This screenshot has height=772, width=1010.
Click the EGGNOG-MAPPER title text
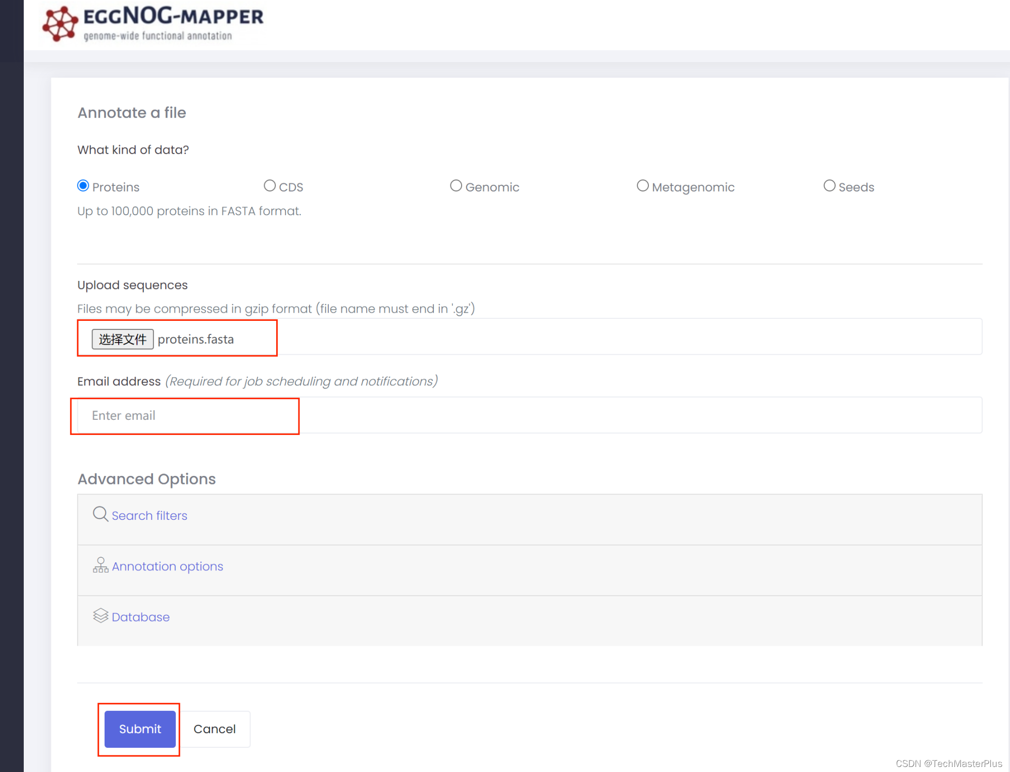[x=173, y=17]
